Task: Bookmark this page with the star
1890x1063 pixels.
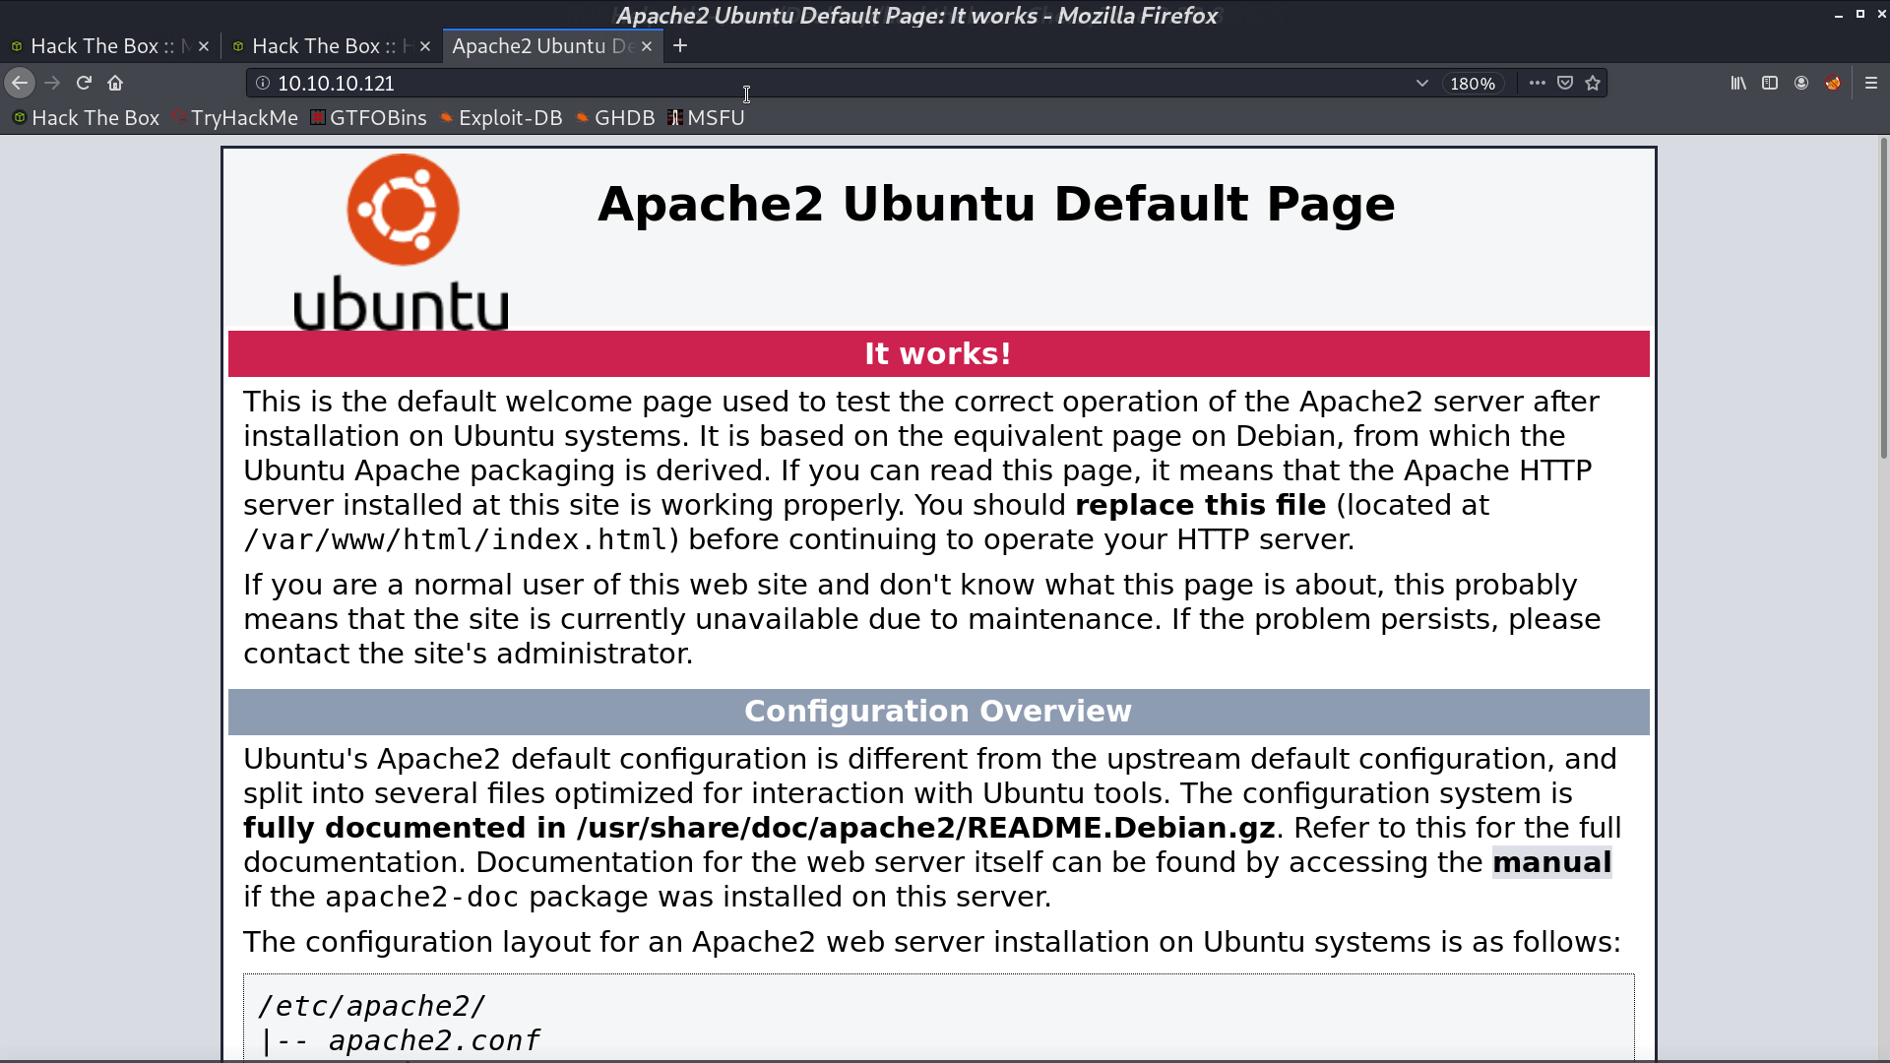Action: pyautogui.click(x=1593, y=84)
